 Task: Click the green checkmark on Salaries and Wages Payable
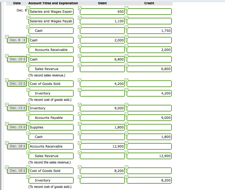coord(28,18)
